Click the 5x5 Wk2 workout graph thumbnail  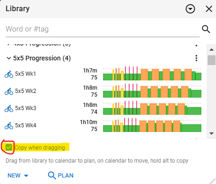click(152, 91)
